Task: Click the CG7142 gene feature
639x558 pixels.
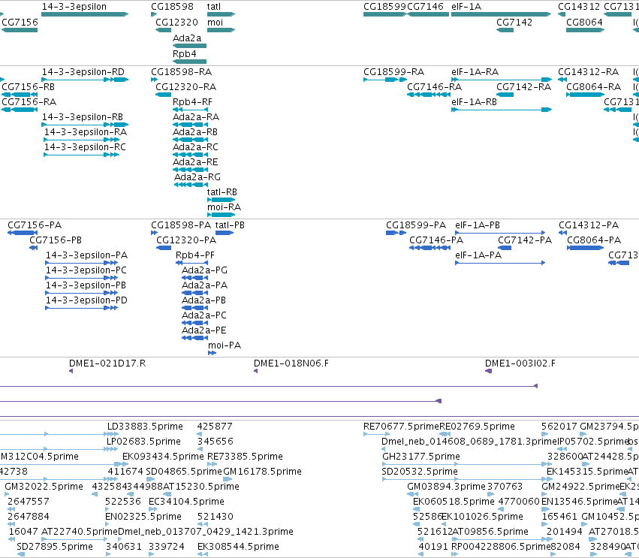Action: 505,30
